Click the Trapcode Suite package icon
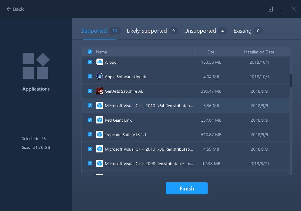Screen dimensions: 301x211 100,134
